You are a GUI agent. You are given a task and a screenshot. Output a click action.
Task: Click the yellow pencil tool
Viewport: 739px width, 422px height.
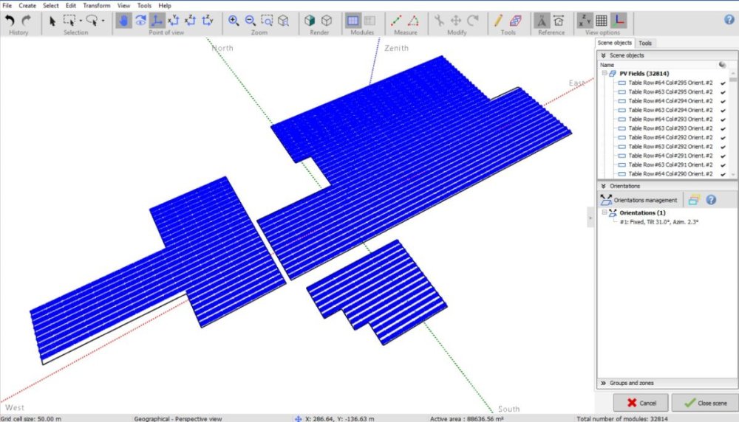500,21
